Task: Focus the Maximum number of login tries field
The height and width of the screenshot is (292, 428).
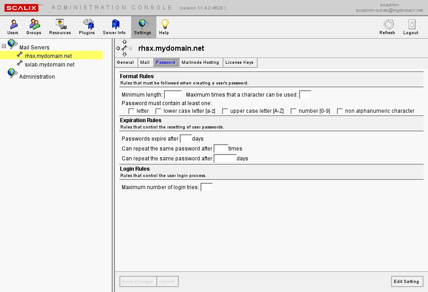Action: [206, 187]
